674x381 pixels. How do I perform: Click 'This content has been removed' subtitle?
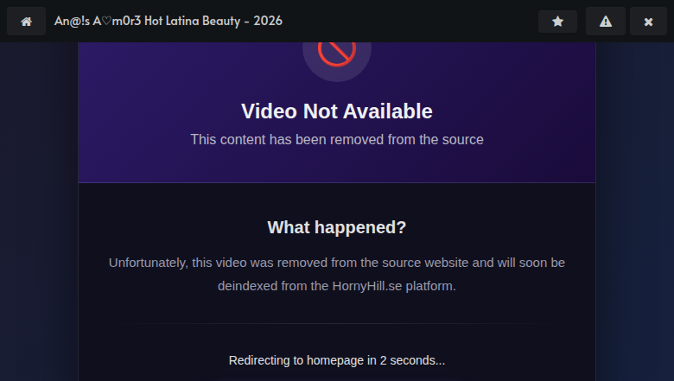coord(336,139)
